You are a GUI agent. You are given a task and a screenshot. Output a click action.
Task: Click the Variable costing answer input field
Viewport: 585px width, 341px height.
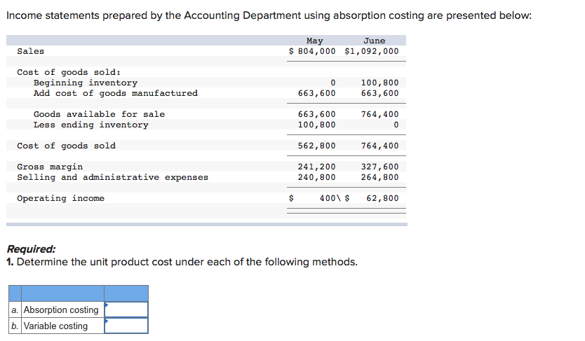[126, 326]
